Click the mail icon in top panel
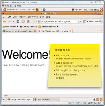This screenshot has width=105, height=106. tap(41, 10)
